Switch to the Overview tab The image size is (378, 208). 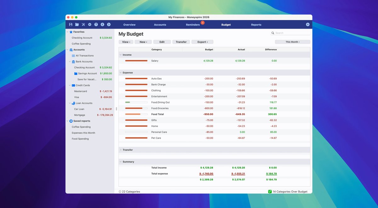(x=129, y=25)
